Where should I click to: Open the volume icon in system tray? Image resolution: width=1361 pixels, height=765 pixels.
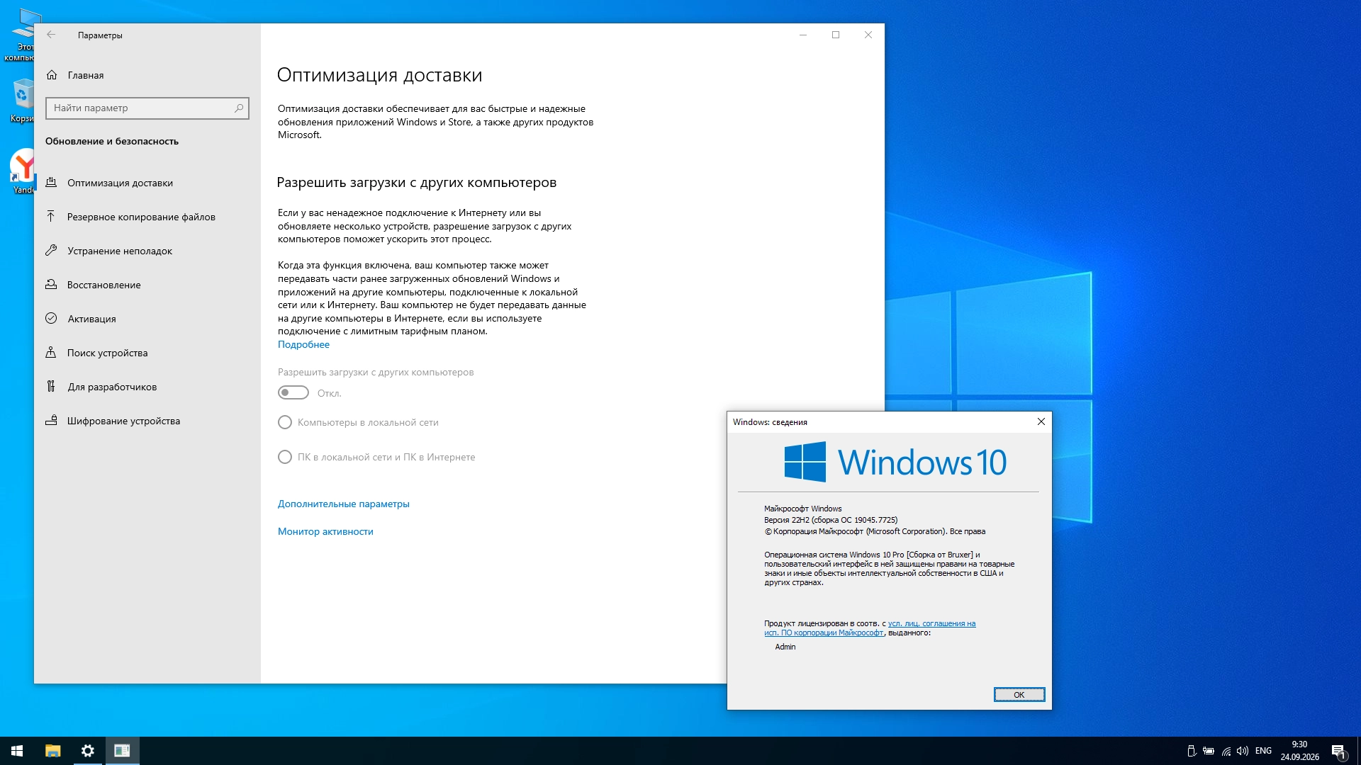pos(1243,751)
